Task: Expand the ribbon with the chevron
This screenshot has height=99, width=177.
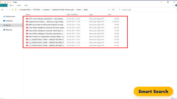Action: pos(173,5)
